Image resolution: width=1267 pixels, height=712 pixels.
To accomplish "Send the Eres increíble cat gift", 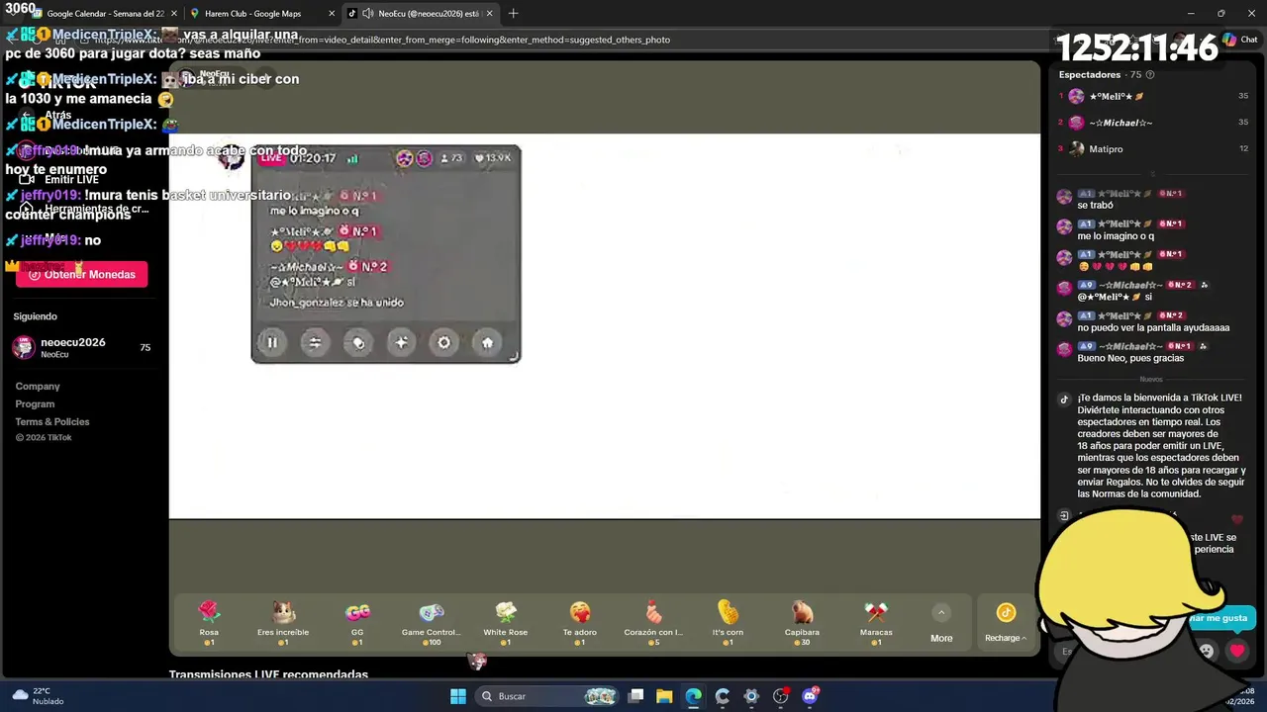I will pos(283,623).
